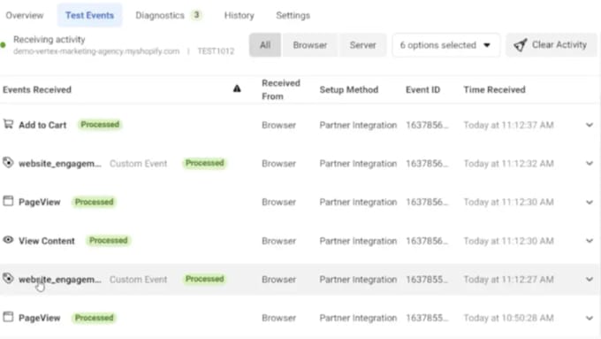
Task: Filter events by Browser
Action: (310, 45)
